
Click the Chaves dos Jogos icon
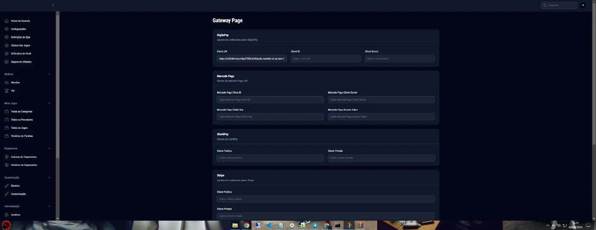pyautogui.click(x=7, y=45)
